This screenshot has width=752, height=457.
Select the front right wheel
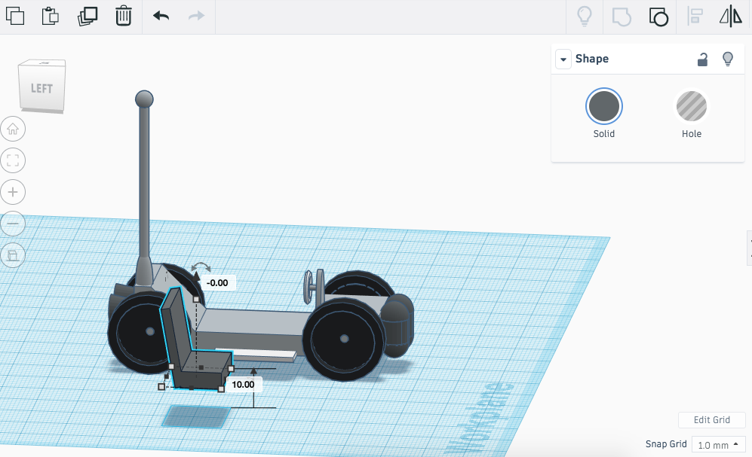tap(343, 340)
